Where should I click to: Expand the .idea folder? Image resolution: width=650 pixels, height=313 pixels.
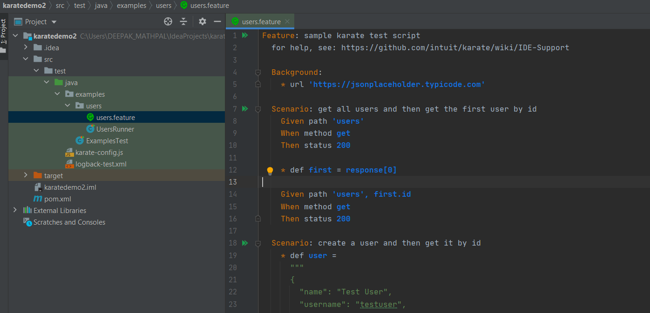pos(26,47)
